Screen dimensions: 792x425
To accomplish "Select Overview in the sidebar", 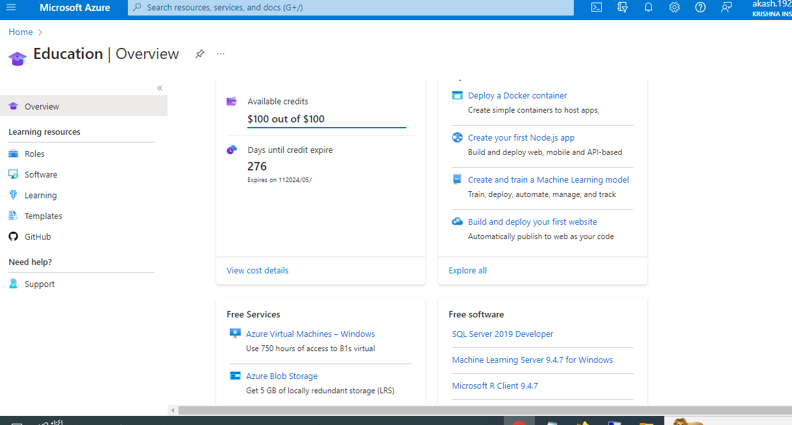I will pyautogui.click(x=84, y=106).
